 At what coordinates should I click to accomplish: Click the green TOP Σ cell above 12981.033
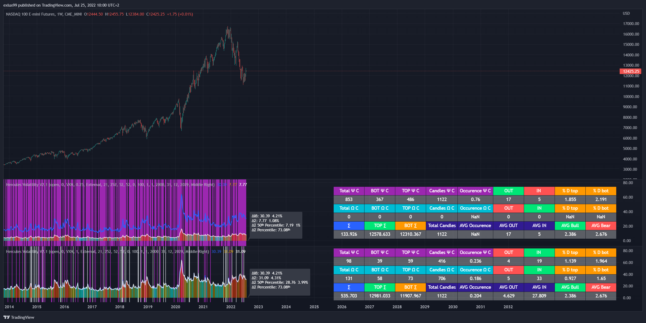point(379,287)
